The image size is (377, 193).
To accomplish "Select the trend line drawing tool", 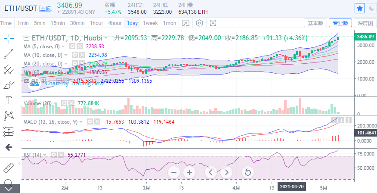I will [9, 54].
